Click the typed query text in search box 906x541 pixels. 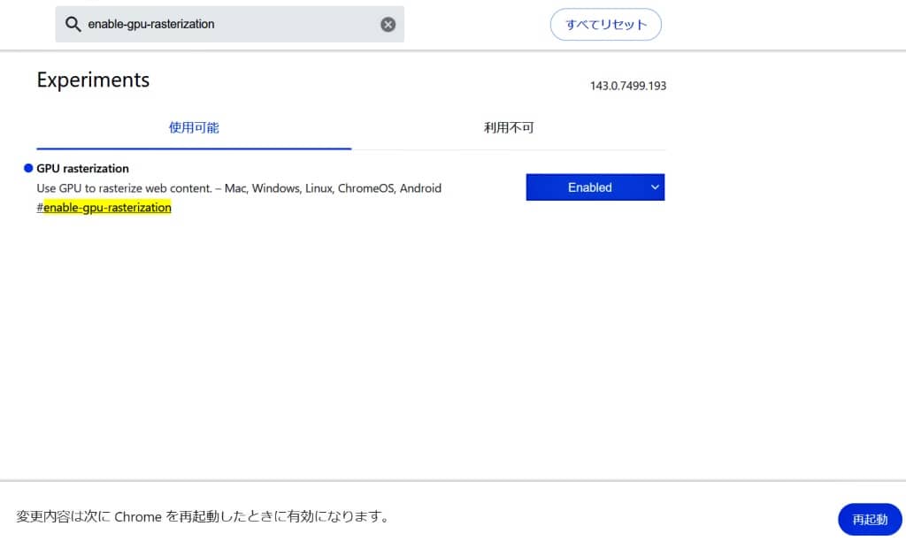pos(151,25)
